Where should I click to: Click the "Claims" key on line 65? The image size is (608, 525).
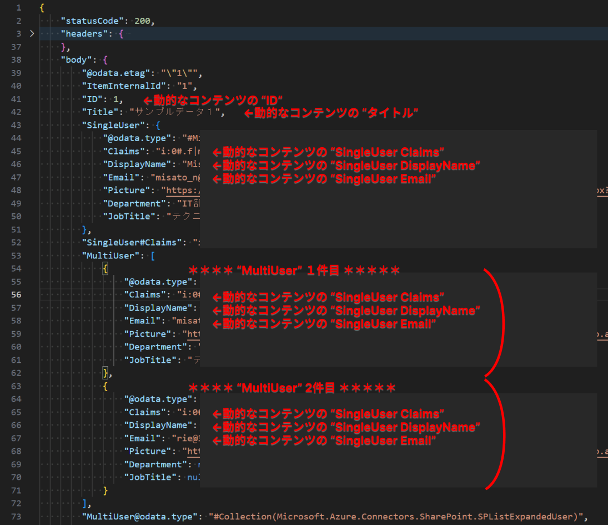coord(145,412)
